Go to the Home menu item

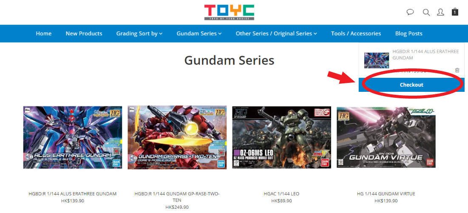coord(44,34)
